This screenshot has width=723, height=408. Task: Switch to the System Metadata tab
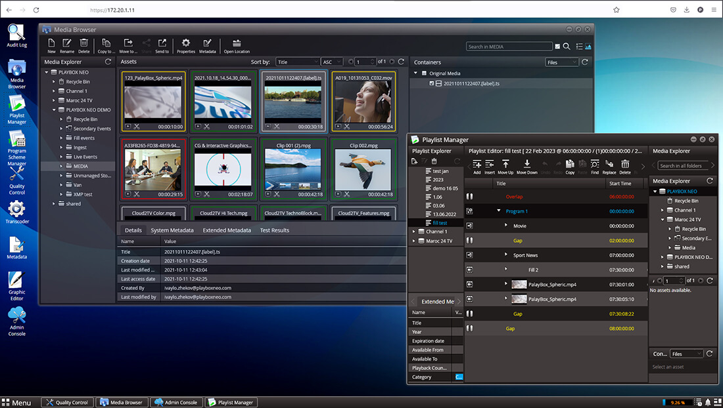click(x=172, y=230)
